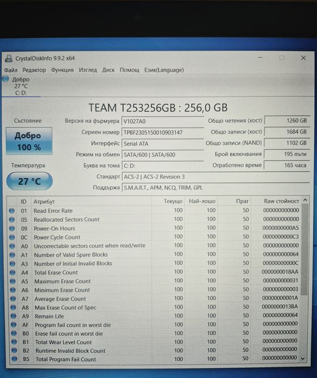Click the serial number field TPBF2305150010903147
The image size is (317, 378).
click(163, 132)
